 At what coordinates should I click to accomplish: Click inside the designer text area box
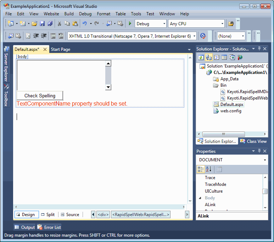(61, 75)
